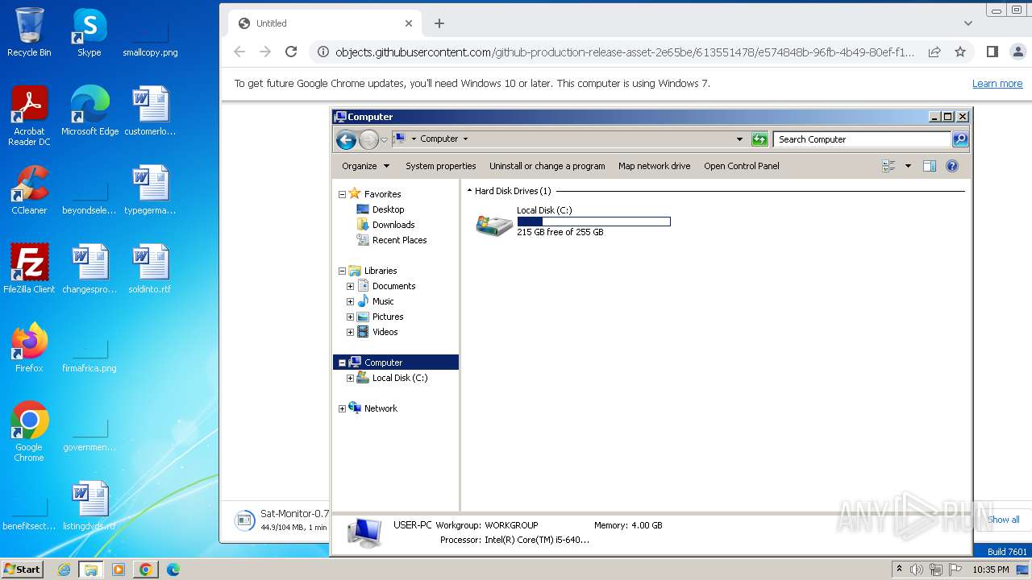Open Desktop under Favorites
Screen dimensions: 1032x580
click(388, 209)
